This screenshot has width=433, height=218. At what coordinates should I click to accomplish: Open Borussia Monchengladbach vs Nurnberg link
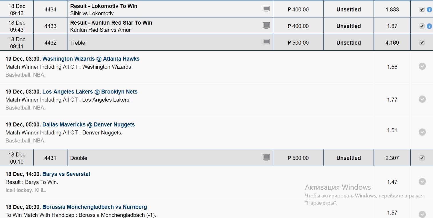pyautogui.click(x=95, y=207)
